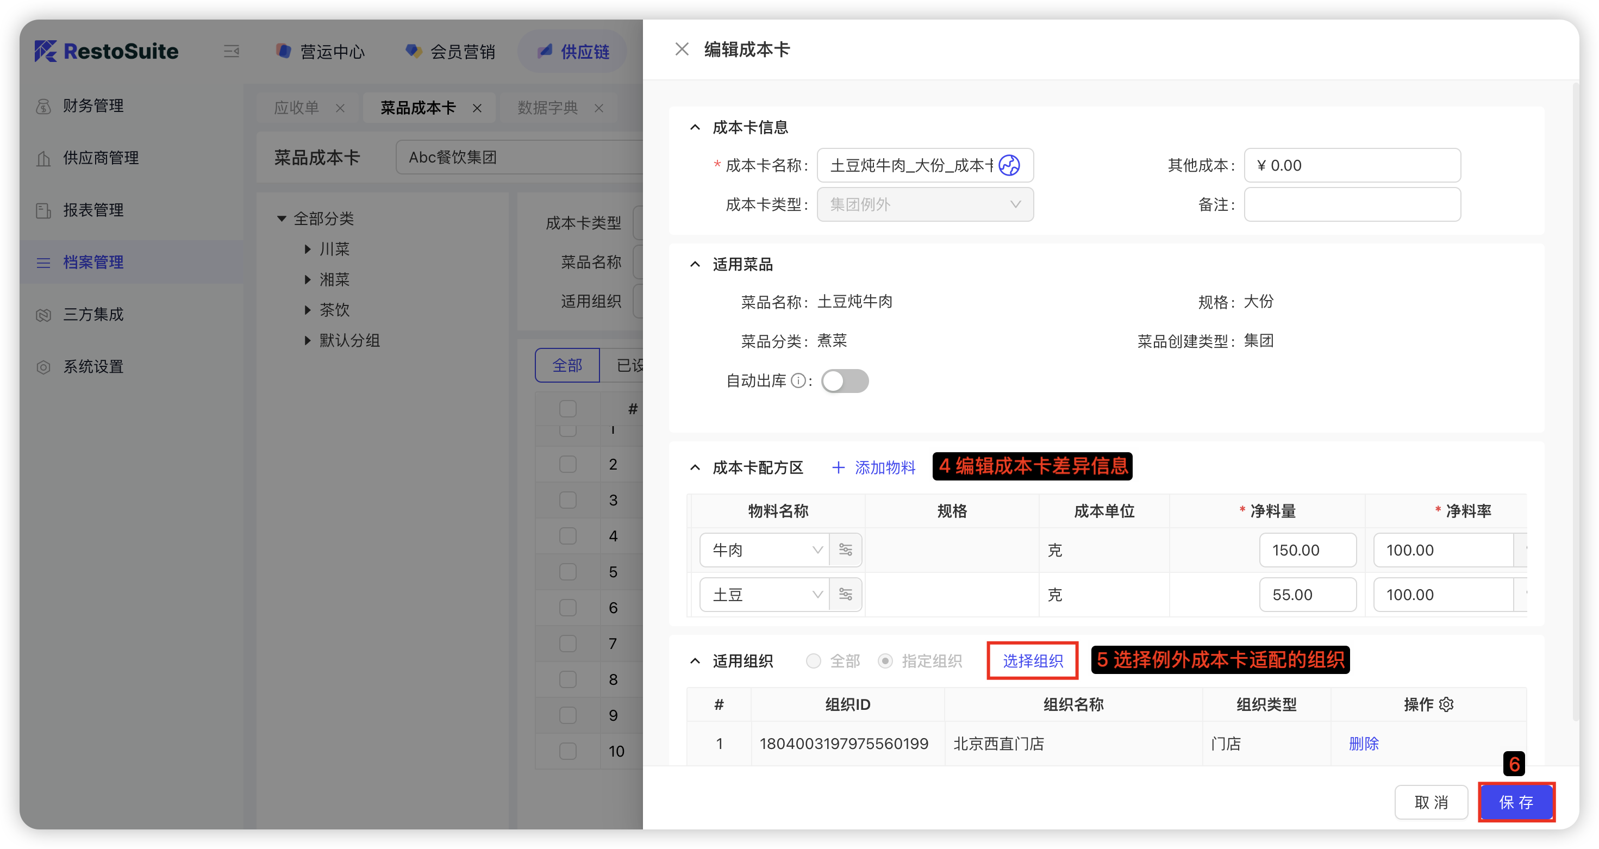The image size is (1599, 849).
Task: Switch to the 数据字典 tab
Action: coord(547,108)
